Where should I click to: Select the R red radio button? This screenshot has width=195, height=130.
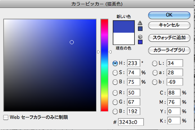point(115,93)
